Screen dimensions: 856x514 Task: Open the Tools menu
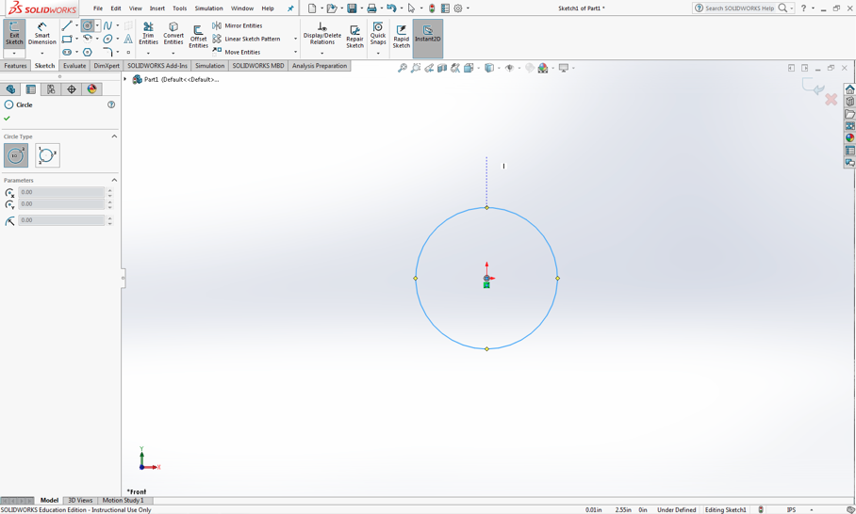click(x=180, y=8)
